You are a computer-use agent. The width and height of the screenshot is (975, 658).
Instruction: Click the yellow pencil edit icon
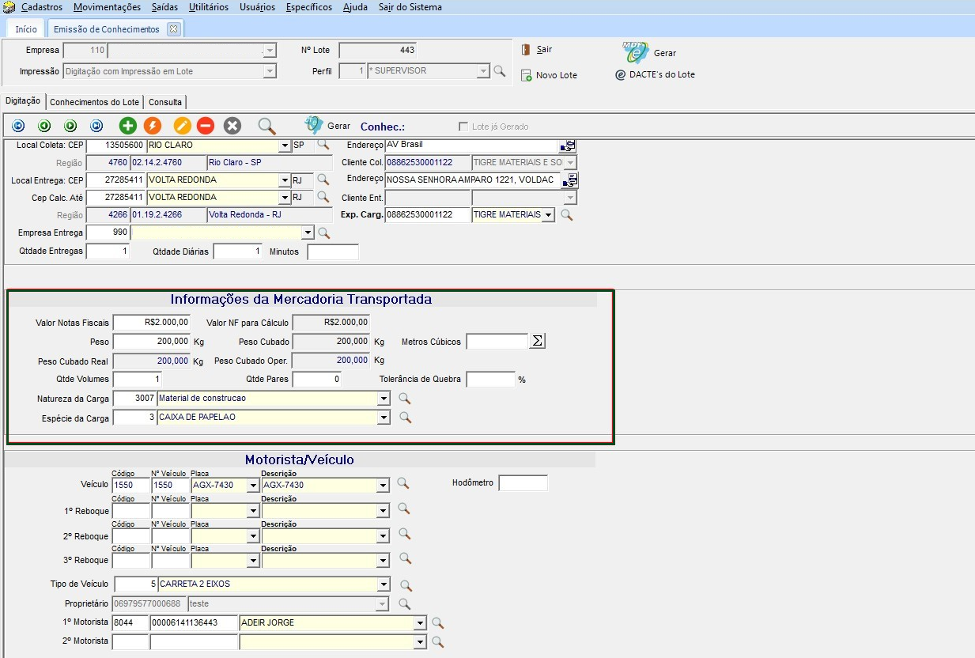click(182, 126)
